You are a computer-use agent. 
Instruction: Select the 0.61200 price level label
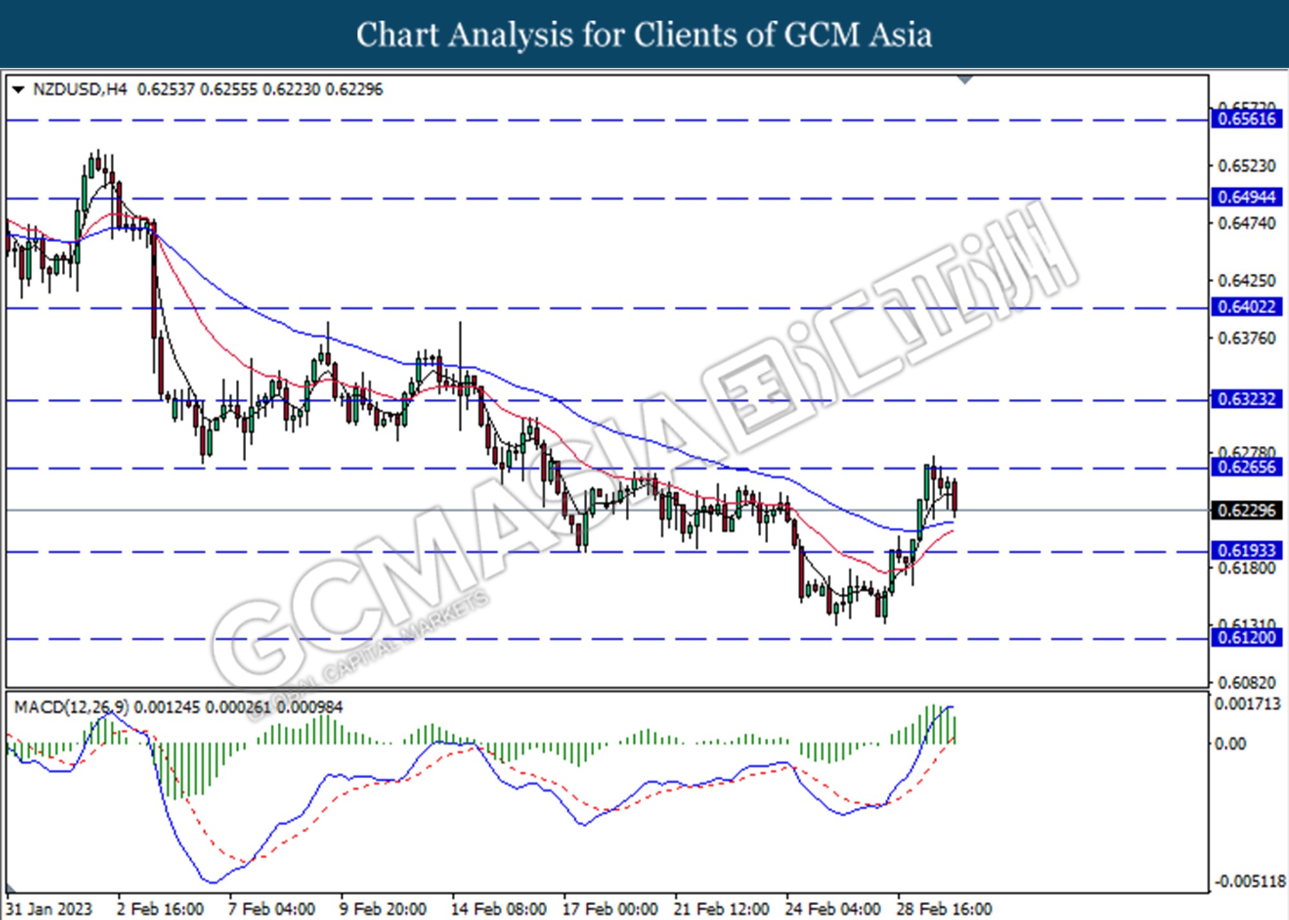(1247, 638)
